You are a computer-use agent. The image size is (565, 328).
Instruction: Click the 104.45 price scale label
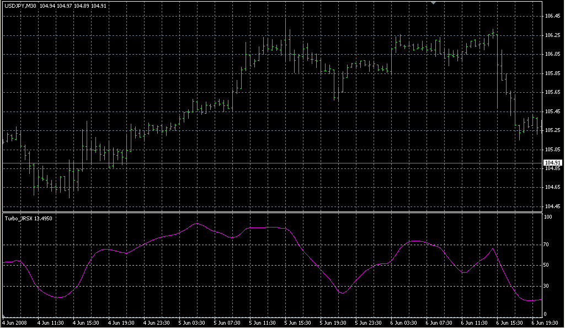(x=552, y=206)
